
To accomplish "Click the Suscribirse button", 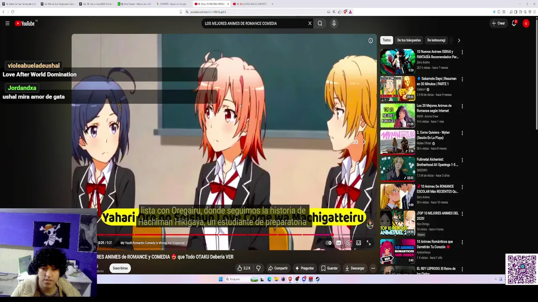I will 120,268.
